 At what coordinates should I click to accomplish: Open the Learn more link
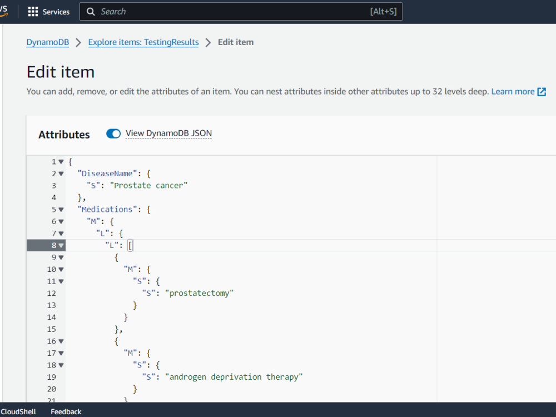[513, 92]
